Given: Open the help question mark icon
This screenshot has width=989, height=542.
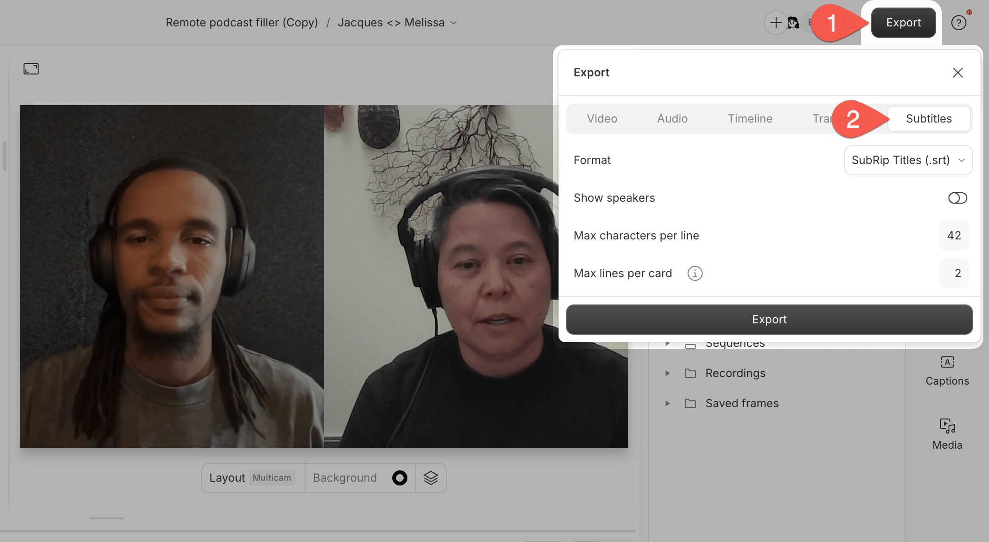Looking at the screenshot, I should (958, 23).
